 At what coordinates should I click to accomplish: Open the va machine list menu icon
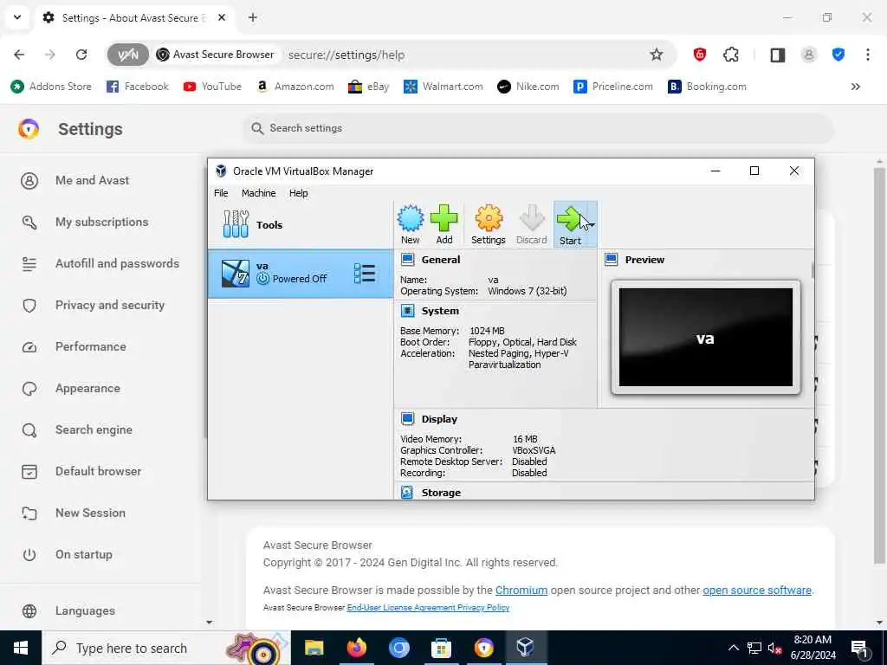tap(365, 273)
